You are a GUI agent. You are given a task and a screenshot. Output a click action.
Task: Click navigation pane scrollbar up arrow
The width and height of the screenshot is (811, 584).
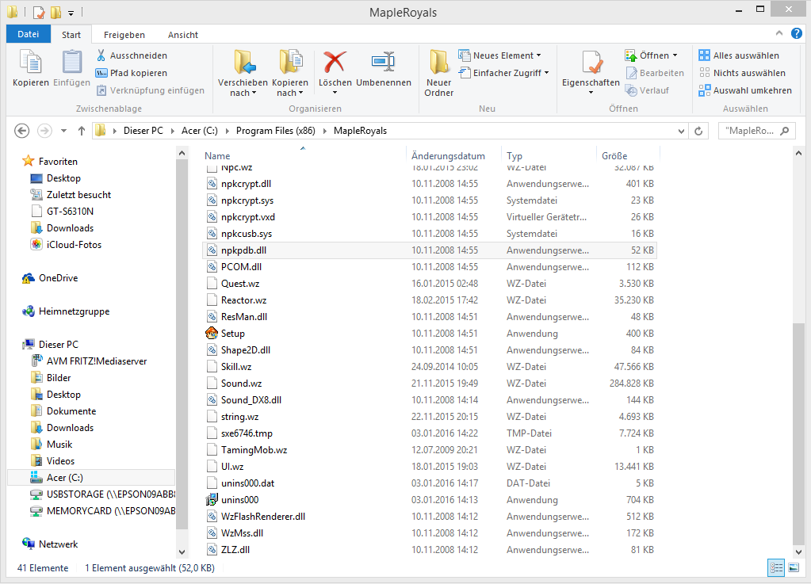pyautogui.click(x=182, y=154)
